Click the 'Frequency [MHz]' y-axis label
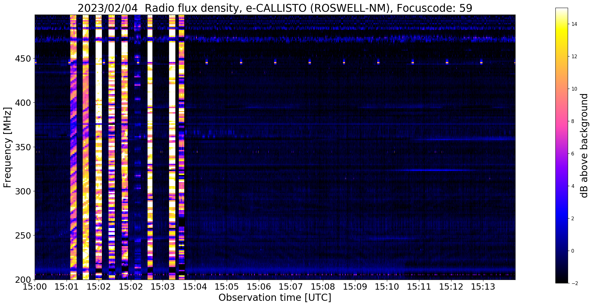 coord(7,147)
